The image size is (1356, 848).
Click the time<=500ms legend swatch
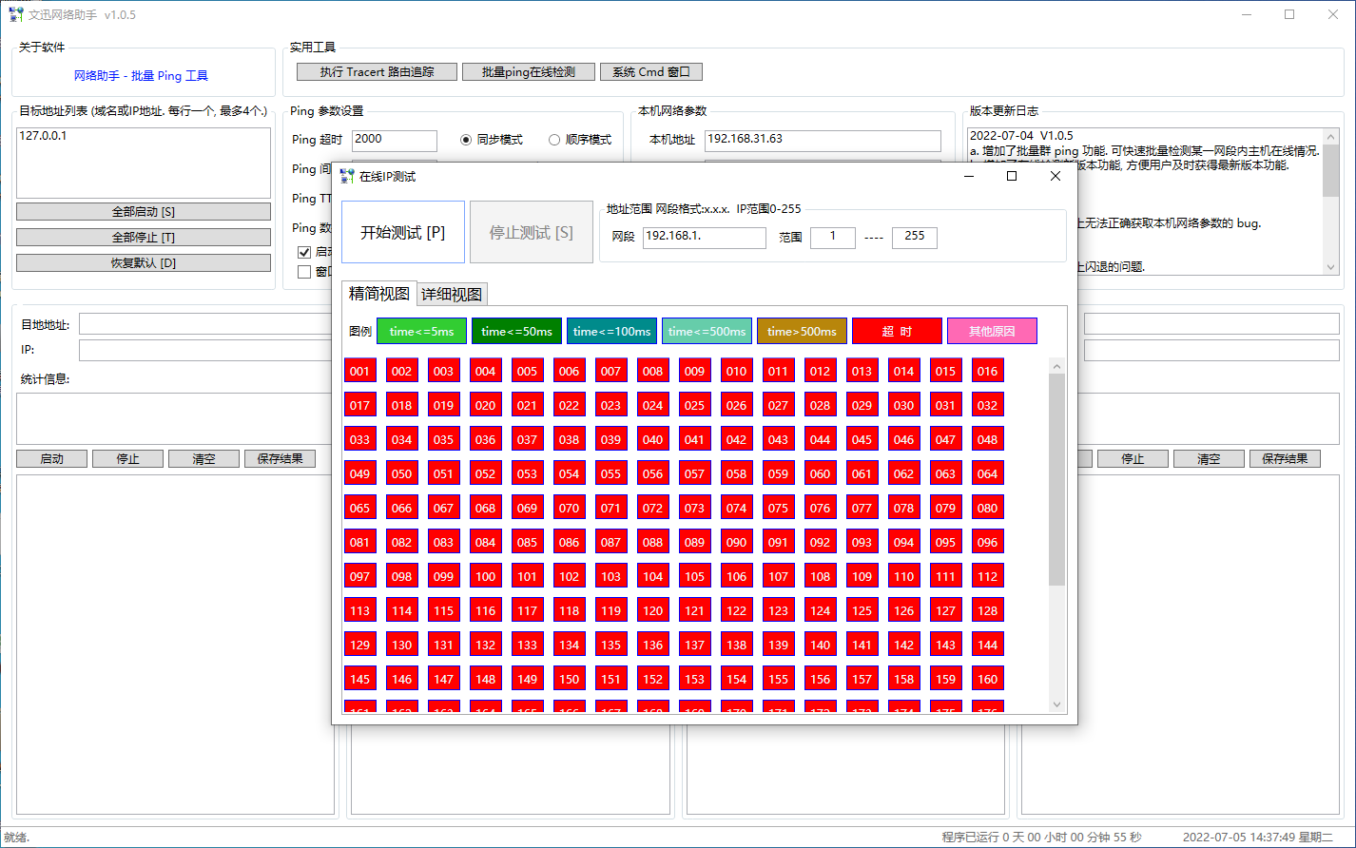point(707,331)
